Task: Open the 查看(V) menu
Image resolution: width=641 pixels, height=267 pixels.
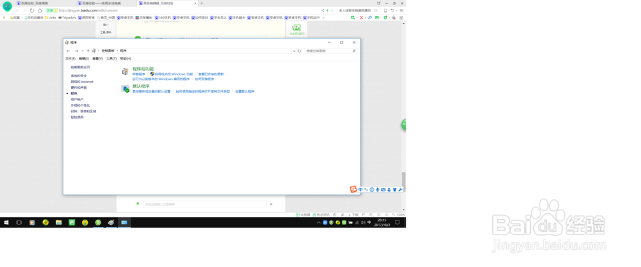Action: (x=97, y=59)
